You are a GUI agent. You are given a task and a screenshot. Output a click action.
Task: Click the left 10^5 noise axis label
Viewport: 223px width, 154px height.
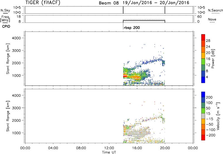[17, 8]
